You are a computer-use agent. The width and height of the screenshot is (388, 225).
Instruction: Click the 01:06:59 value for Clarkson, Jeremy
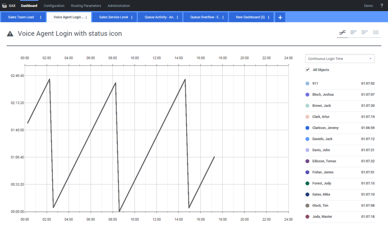tap(368, 128)
